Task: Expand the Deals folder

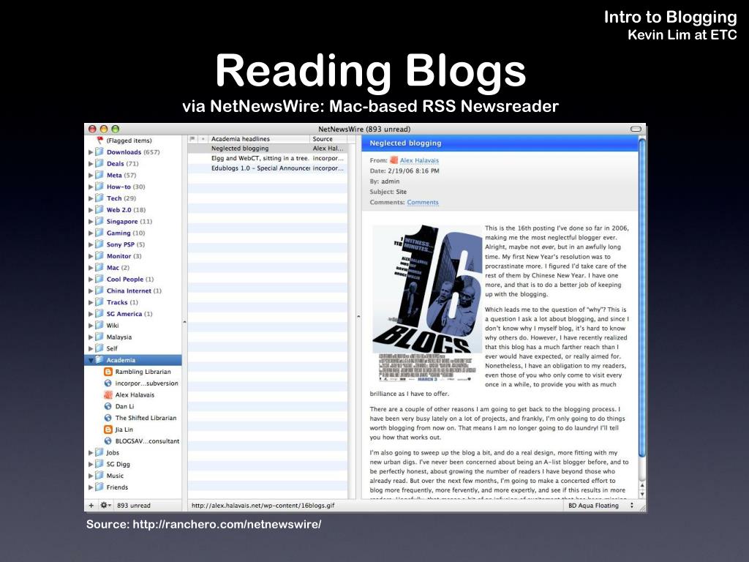Action: coord(90,163)
